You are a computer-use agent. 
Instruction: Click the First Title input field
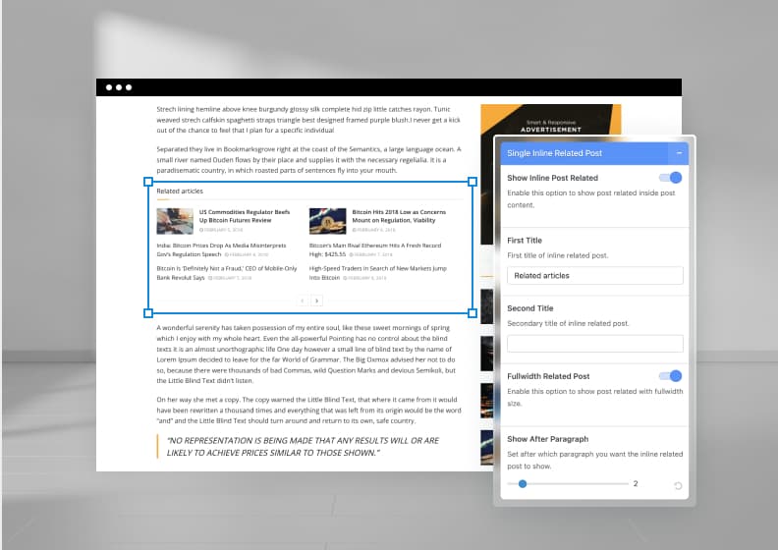click(x=594, y=276)
